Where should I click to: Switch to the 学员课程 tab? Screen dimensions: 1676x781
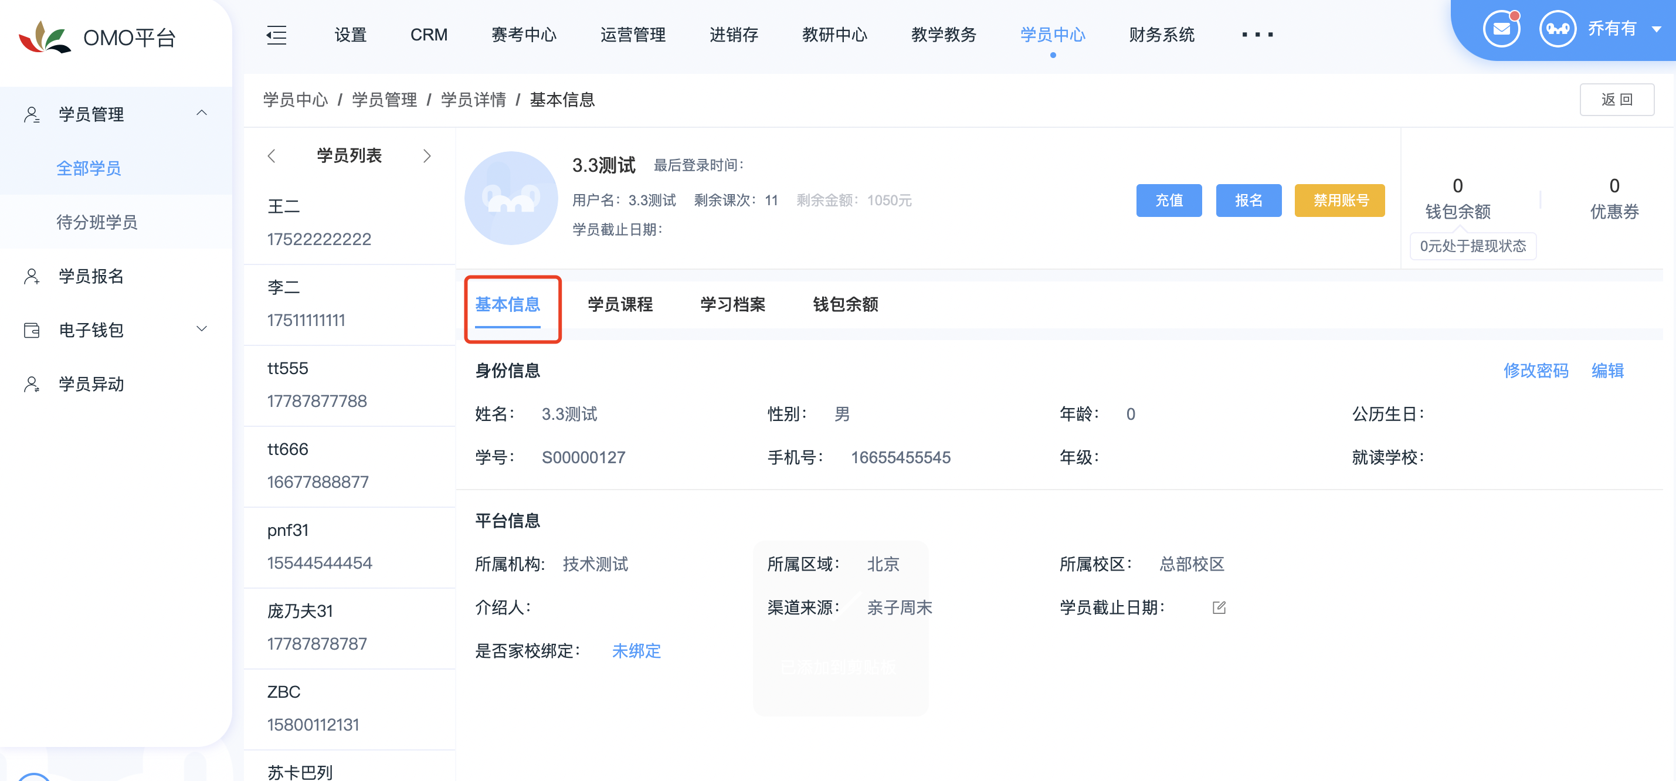click(x=620, y=304)
